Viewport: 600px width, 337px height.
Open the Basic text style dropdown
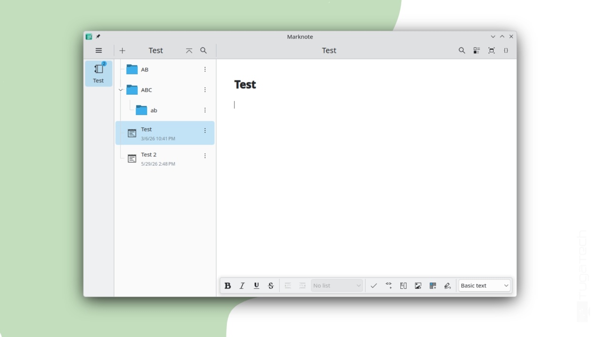(485, 286)
